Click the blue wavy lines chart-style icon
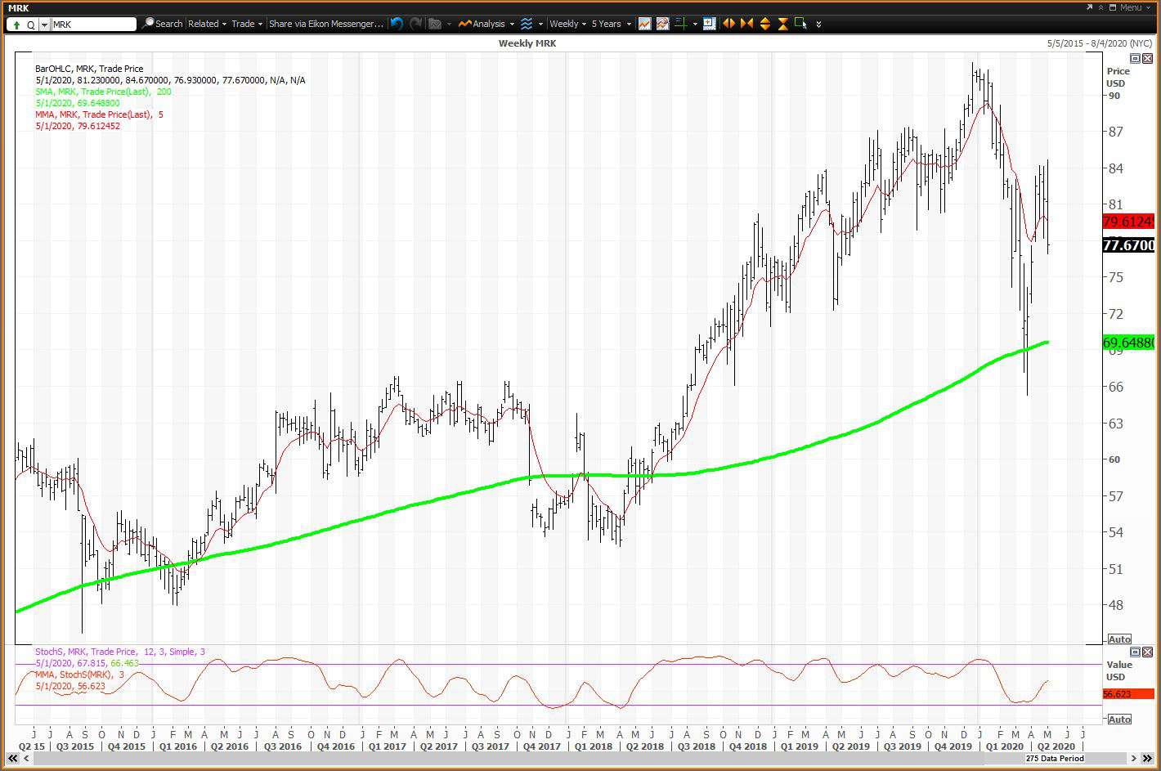The image size is (1161, 771). point(527,24)
